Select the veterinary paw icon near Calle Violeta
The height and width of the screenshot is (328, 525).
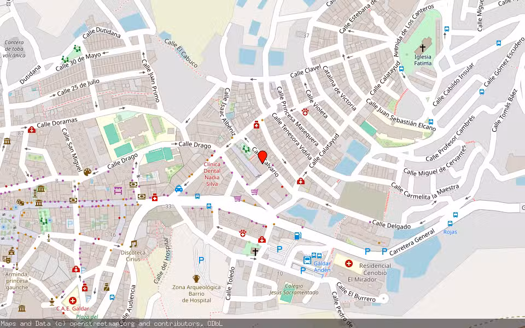coord(305,112)
